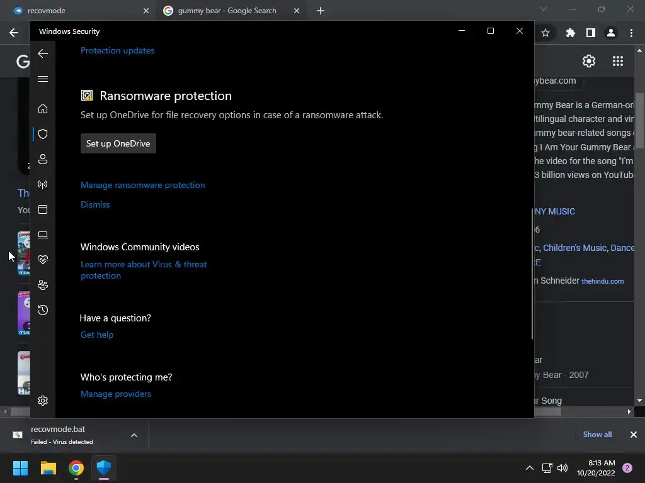Click Chrome horizontal scrollbar right arrow
This screenshot has width=645, height=483.
(x=629, y=411)
